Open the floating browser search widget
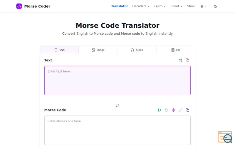The image size is (235, 147). click(x=225, y=137)
